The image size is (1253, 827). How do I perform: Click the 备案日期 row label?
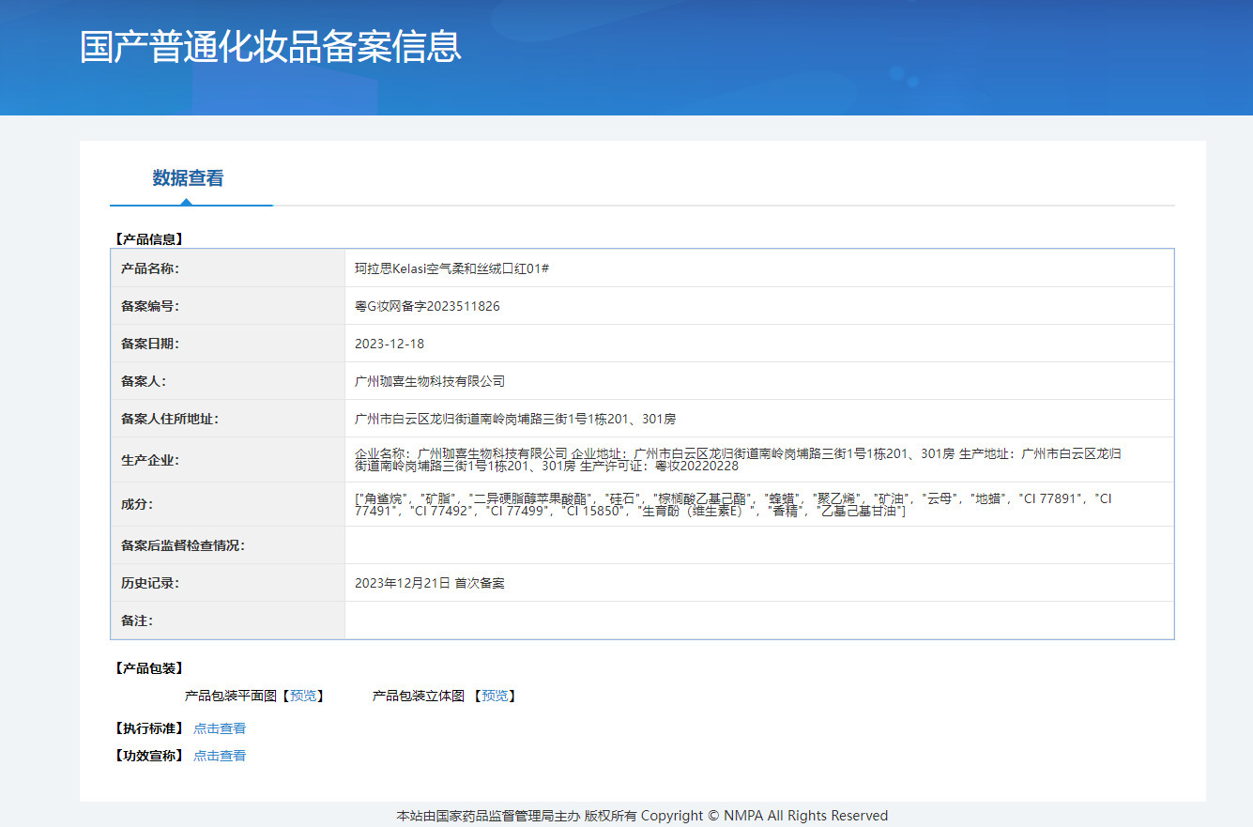pyautogui.click(x=150, y=344)
